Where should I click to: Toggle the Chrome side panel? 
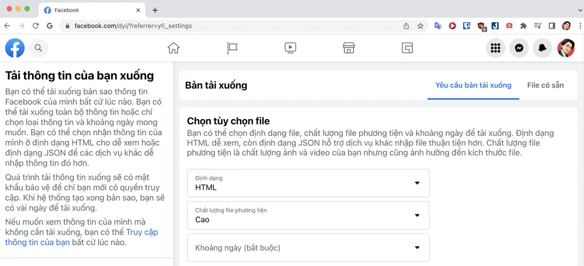[552, 26]
